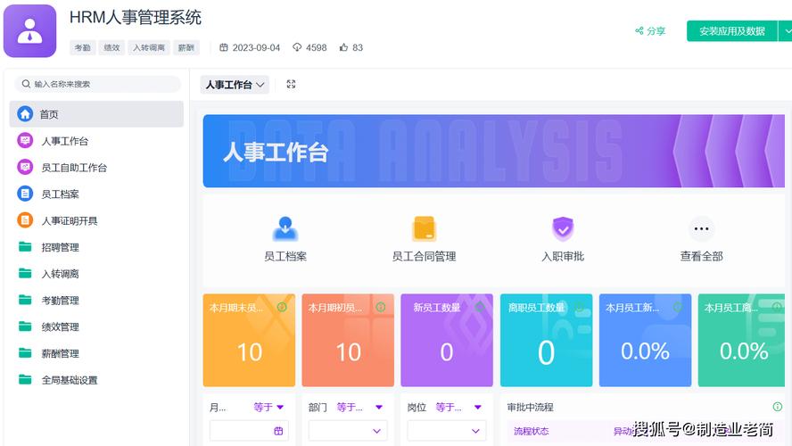Open the month date picker field
The width and height of the screenshot is (792, 446).
coord(249,432)
